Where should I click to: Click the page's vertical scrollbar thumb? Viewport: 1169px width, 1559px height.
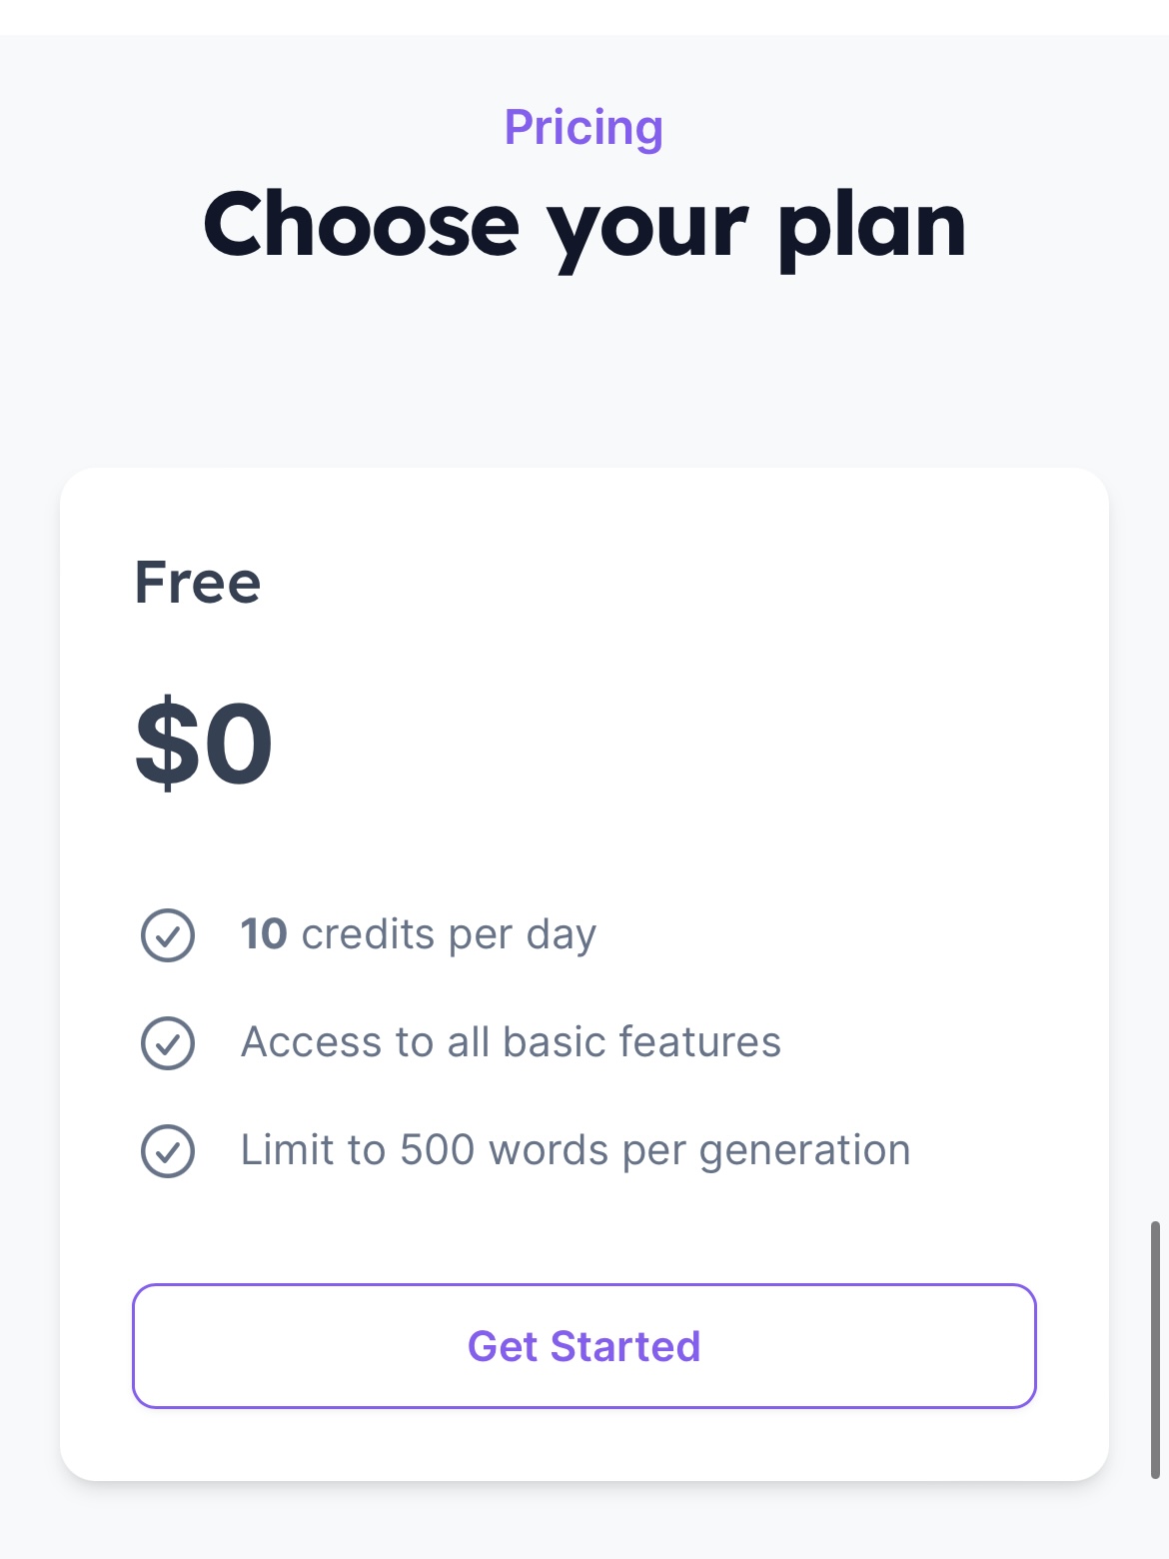[1155, 1349]
